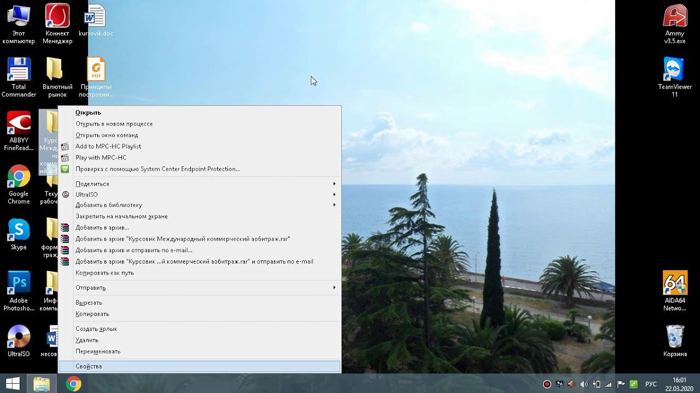Click the red record icon in tray
Image resolution: width=700 pixels, height=393 pixels.
[547, 384]
